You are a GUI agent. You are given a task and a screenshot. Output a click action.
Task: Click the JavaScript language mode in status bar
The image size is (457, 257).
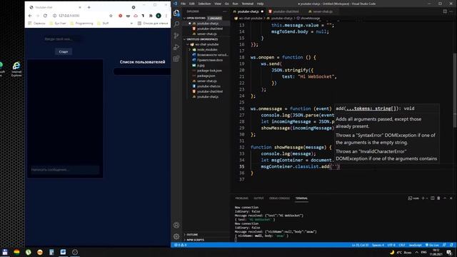416,245
